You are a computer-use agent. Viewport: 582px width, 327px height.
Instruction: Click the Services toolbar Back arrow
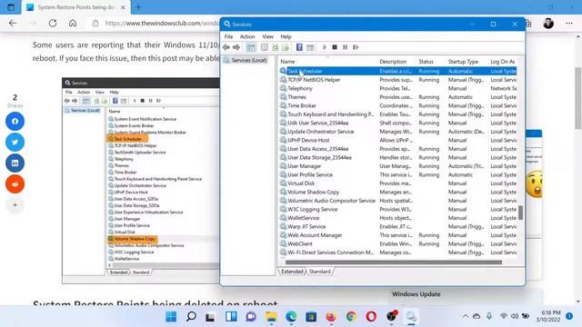[x=226, y=47]
